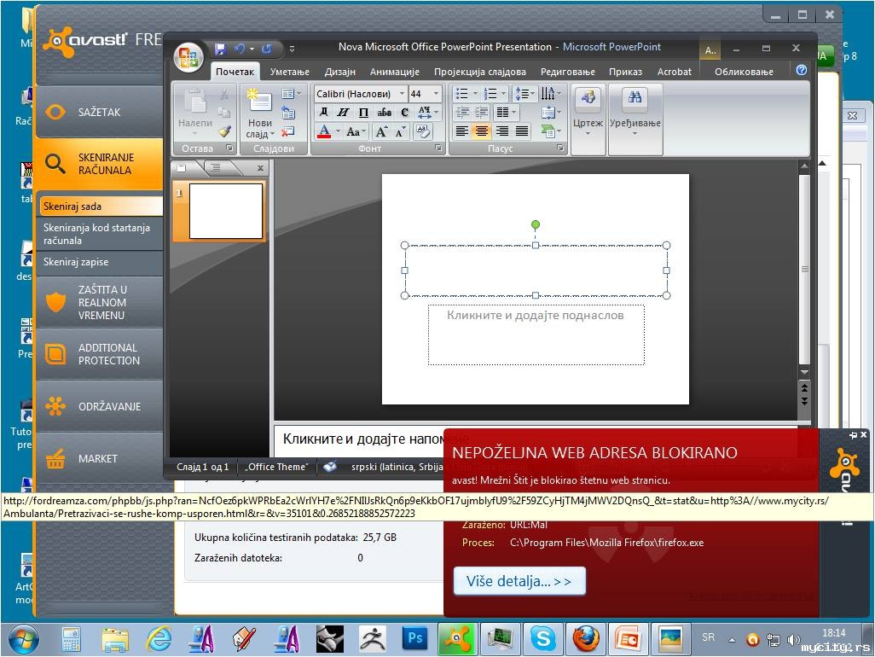Viewport: 875px width, 657px height.
Task: Toggle bold formatting in Фонт group
Action: (x=324, y=113)
